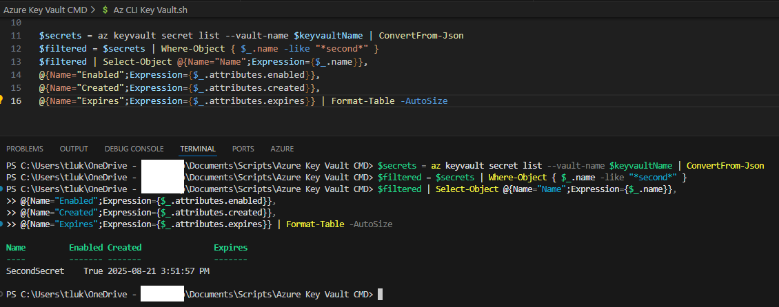This screenshot has height=307, width=779.
Task: Click the shell file icon in breadcrumb
Action: (x=105, y=10)
